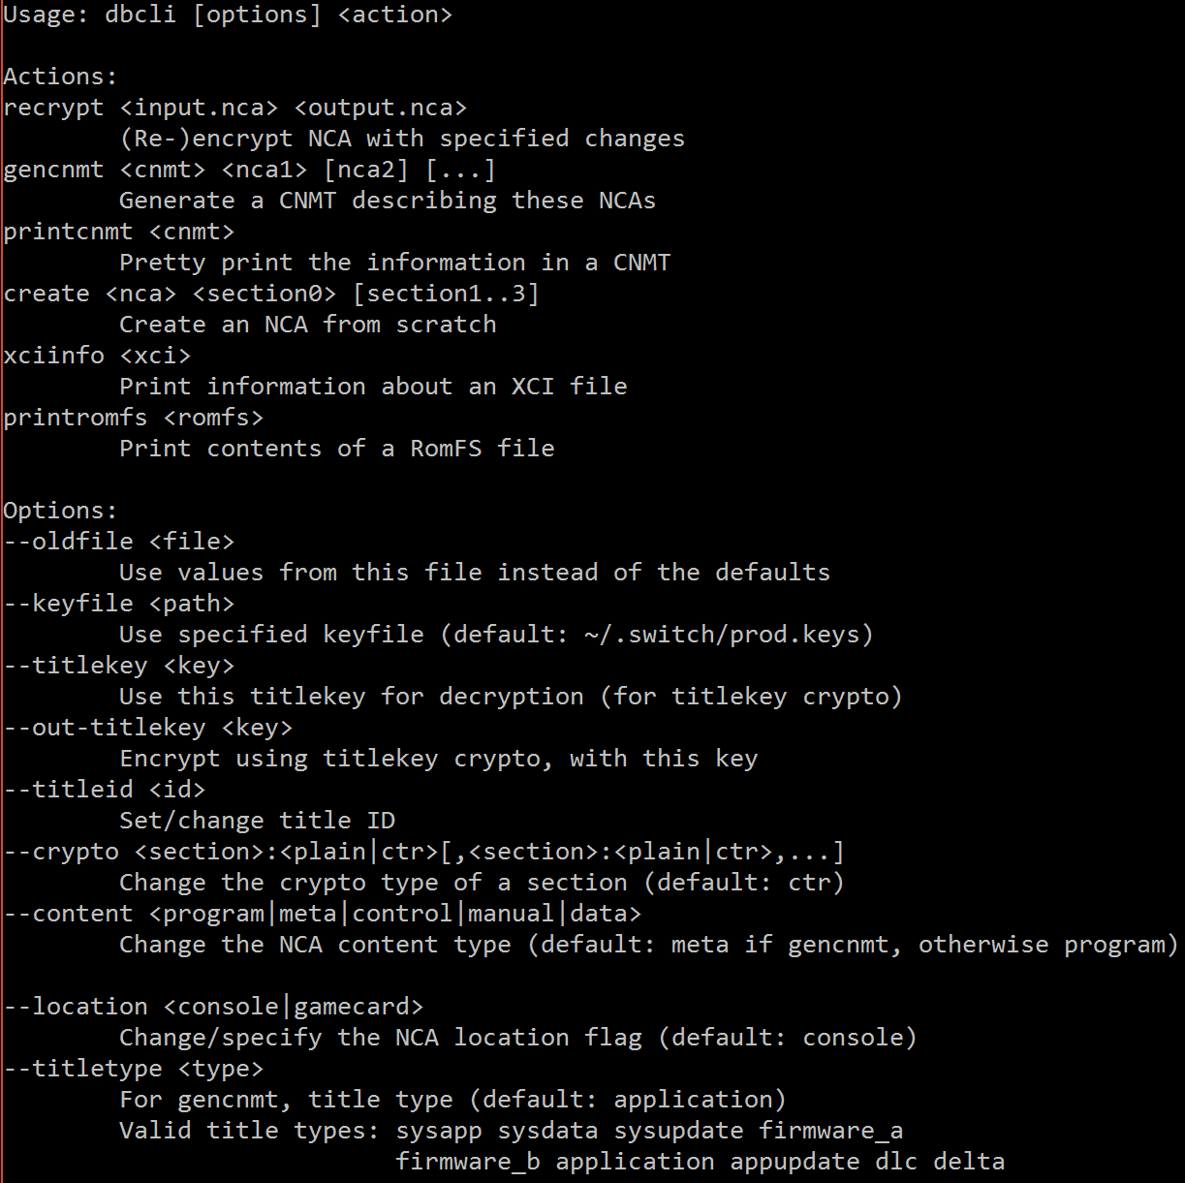This screenshot has height=1183, width=1185.
Task: Click the '--content' option text
Action: (x=69, y=914)
